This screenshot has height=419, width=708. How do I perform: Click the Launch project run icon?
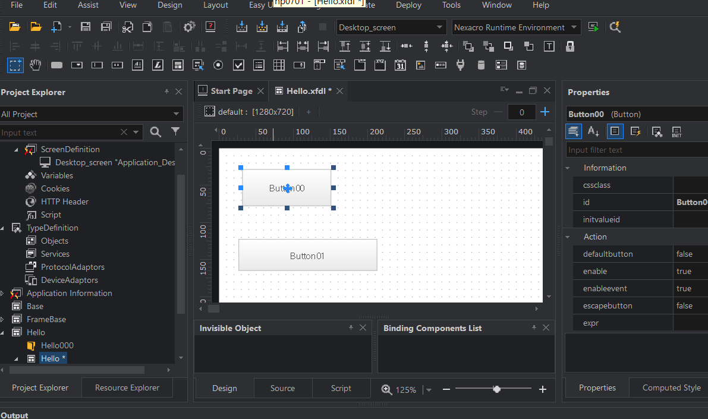[x=593, y=27]
